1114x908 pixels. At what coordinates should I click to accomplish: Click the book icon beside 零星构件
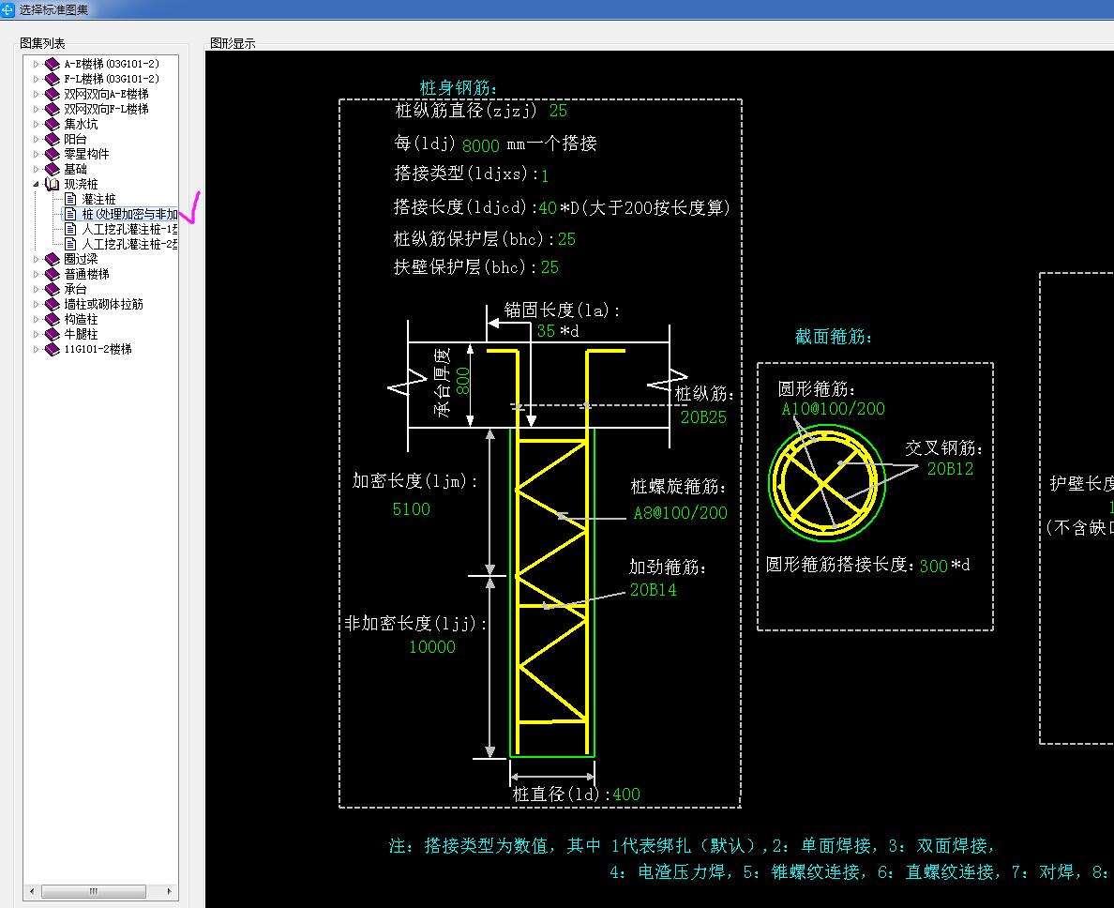tap(52, 154)
